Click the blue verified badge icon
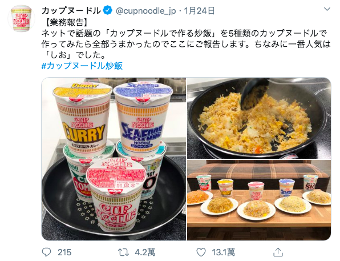 (108, 10)
